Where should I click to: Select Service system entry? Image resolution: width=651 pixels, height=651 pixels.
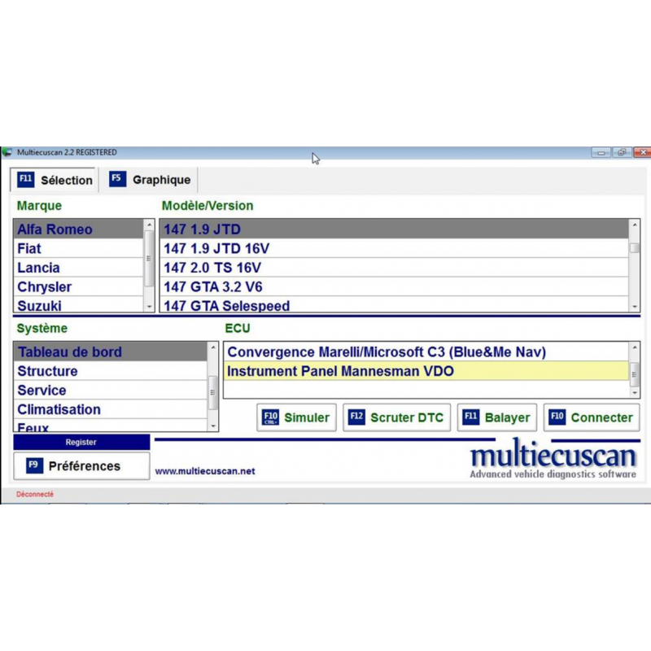111,390
